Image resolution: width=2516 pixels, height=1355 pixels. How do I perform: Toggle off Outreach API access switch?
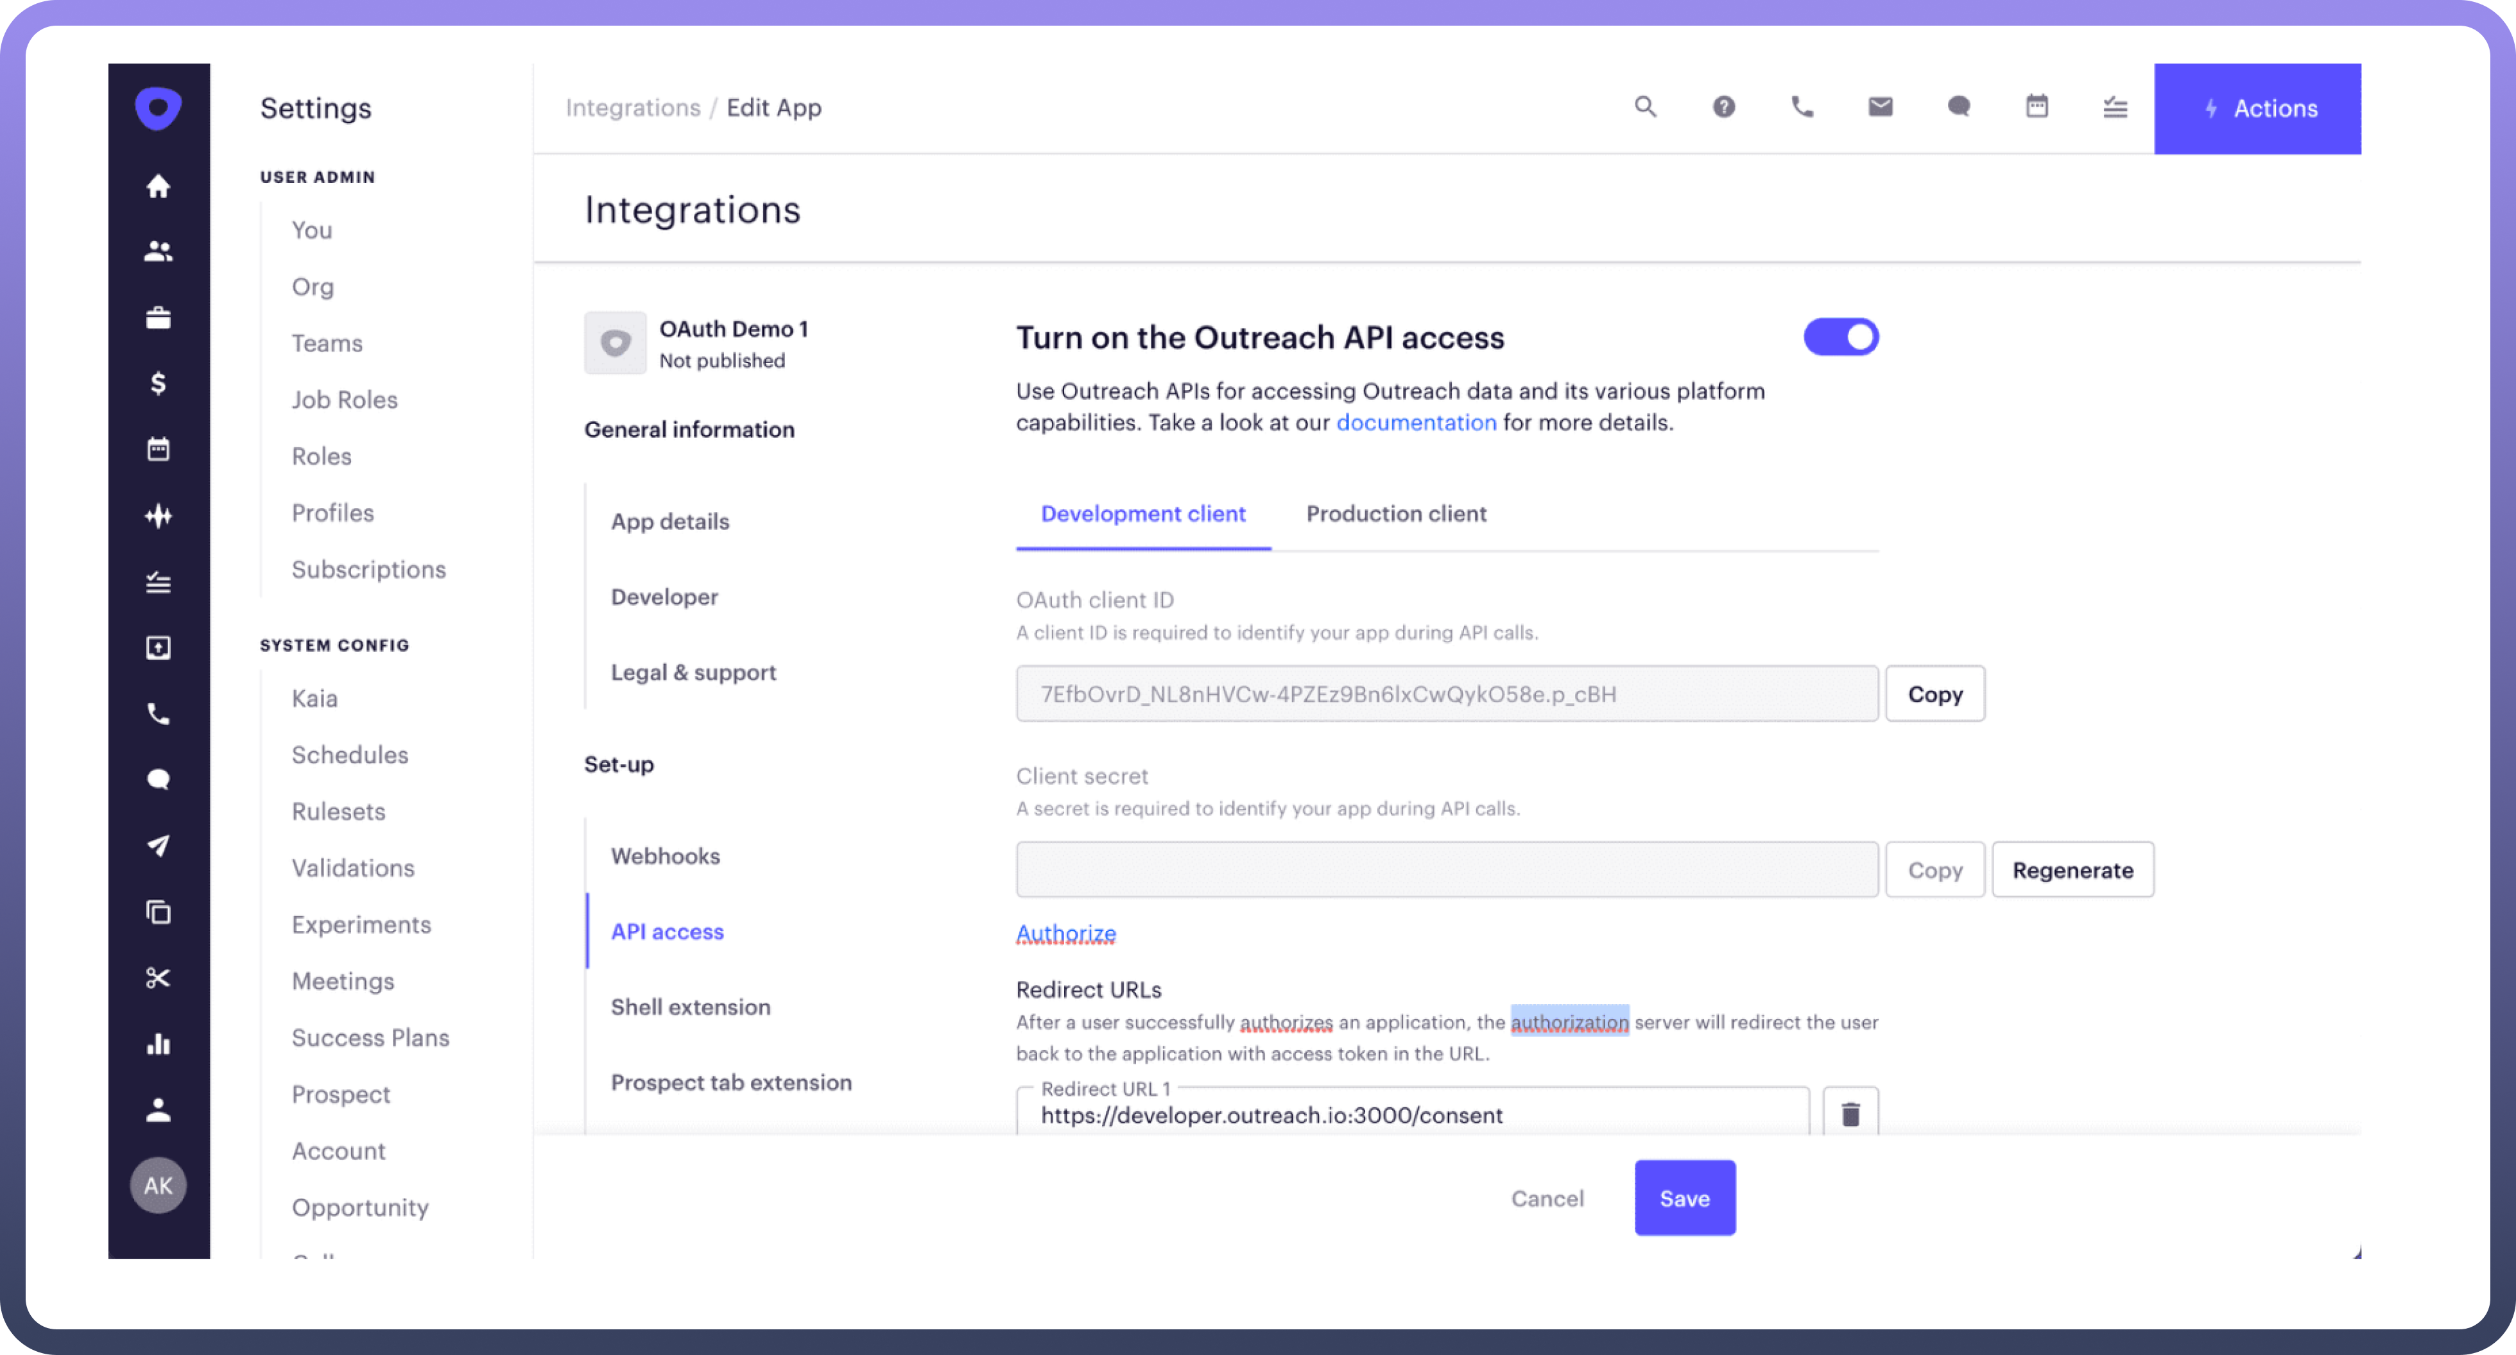1841,337
